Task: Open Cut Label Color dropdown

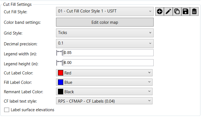Action: click(104, 73)
